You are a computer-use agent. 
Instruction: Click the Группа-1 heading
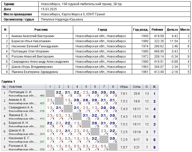point(8,81)
